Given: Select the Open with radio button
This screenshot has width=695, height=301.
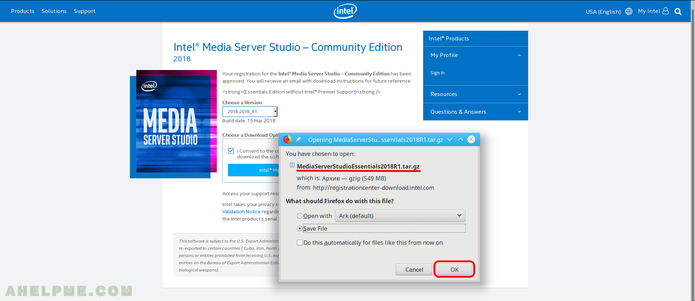Looking at the screenshot, I should (x=299, y=216).
